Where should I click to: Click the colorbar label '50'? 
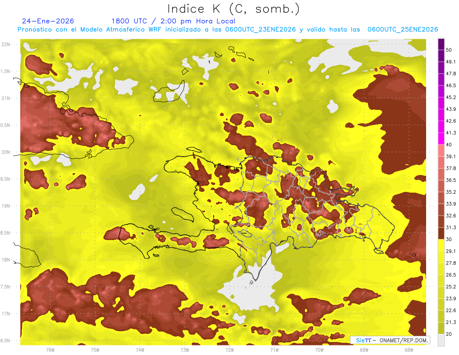[x=449, y=50]
